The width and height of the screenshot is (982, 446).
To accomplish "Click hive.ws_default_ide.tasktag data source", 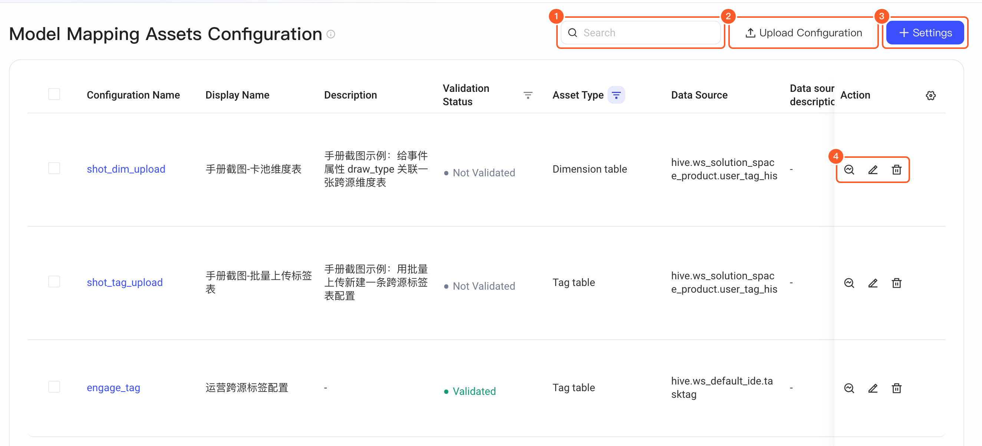I will click(722, 388).
